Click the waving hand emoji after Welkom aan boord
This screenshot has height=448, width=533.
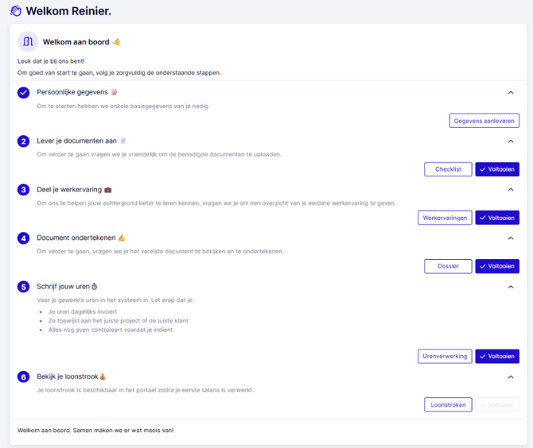[117, 42]
